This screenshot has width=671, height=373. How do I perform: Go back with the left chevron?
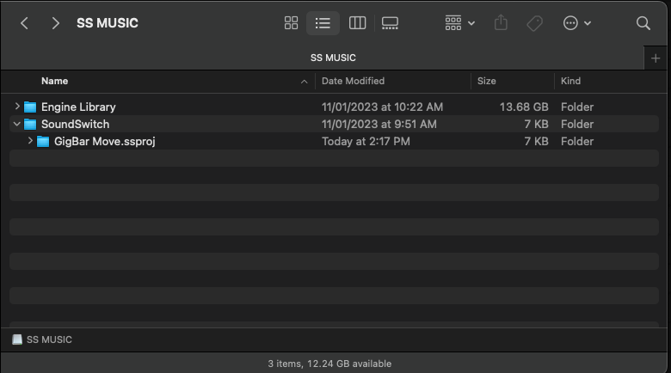pos(24,23)
